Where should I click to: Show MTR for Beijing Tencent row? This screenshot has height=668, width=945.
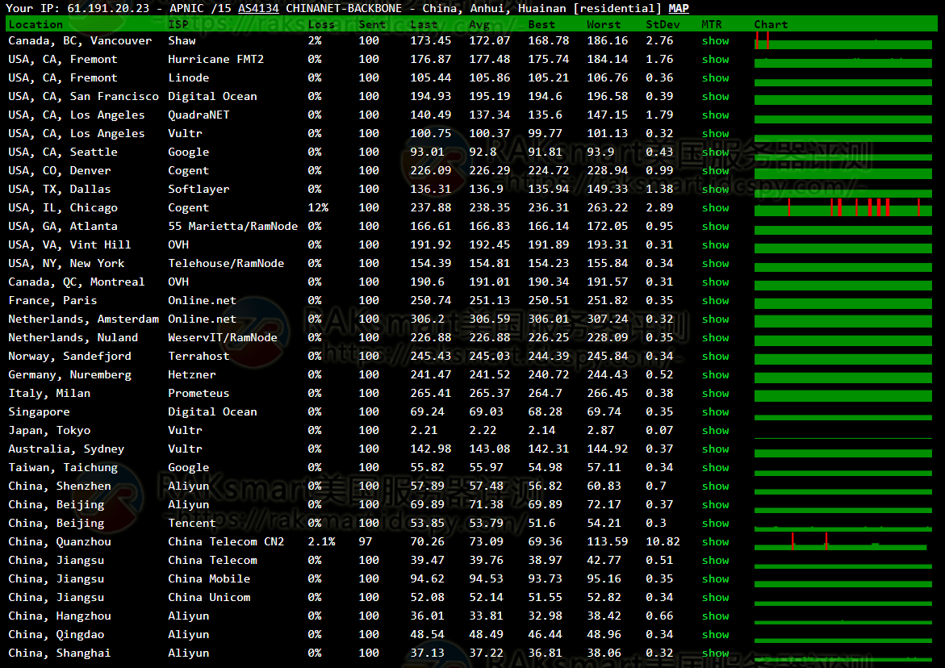point(715,524)
